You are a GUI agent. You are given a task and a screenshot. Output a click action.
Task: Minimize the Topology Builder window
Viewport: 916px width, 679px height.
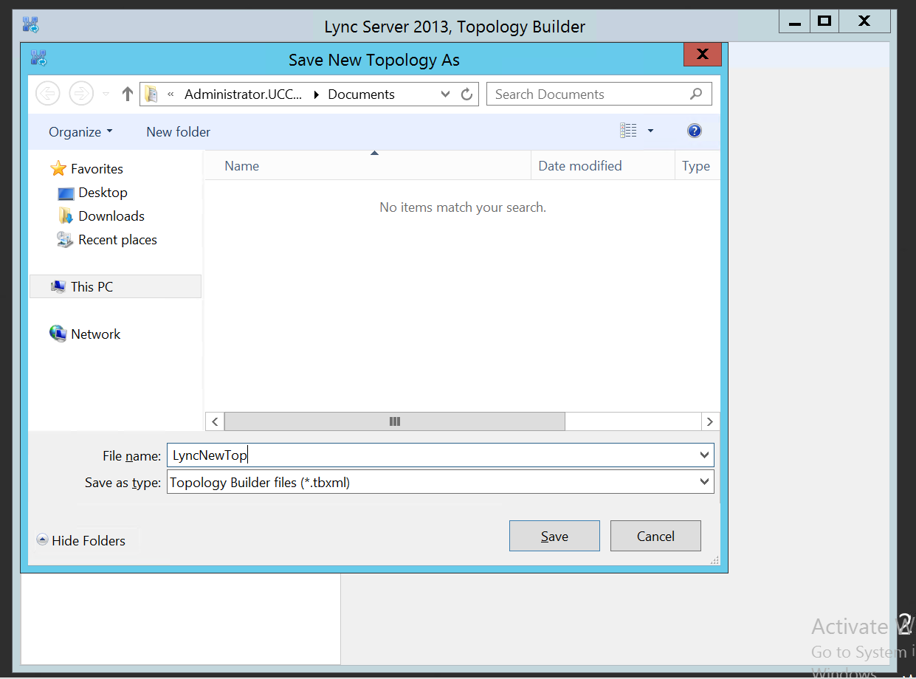pos(794,21)
